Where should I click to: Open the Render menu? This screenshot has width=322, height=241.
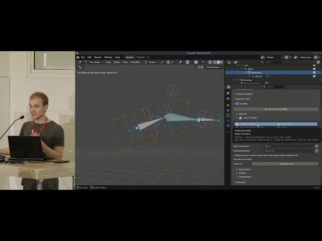point(98,57)
